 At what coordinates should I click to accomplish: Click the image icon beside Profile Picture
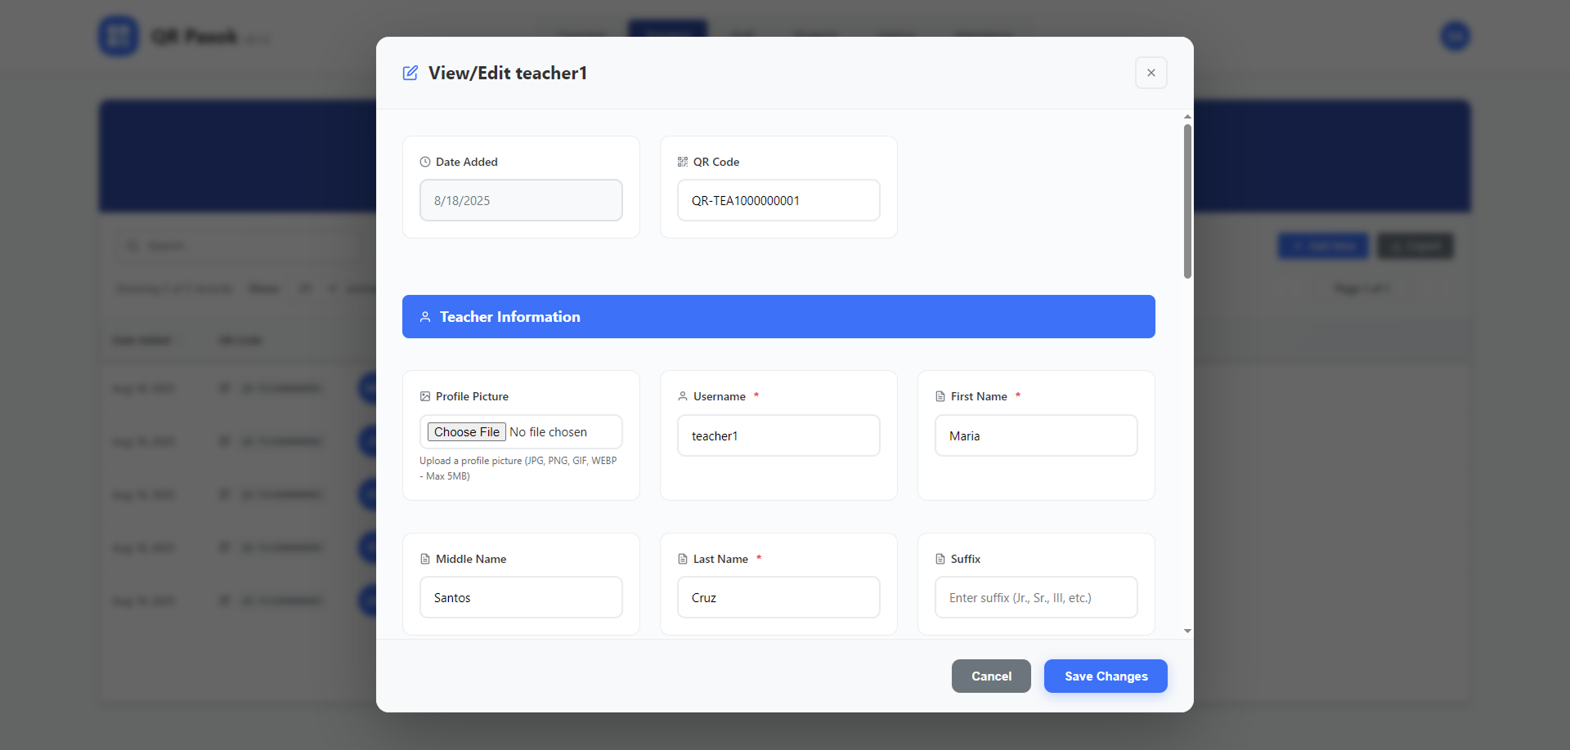point(424,396)
